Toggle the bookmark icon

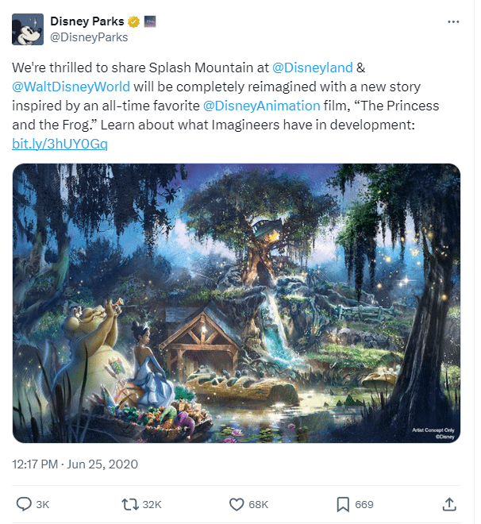(343, 504)
